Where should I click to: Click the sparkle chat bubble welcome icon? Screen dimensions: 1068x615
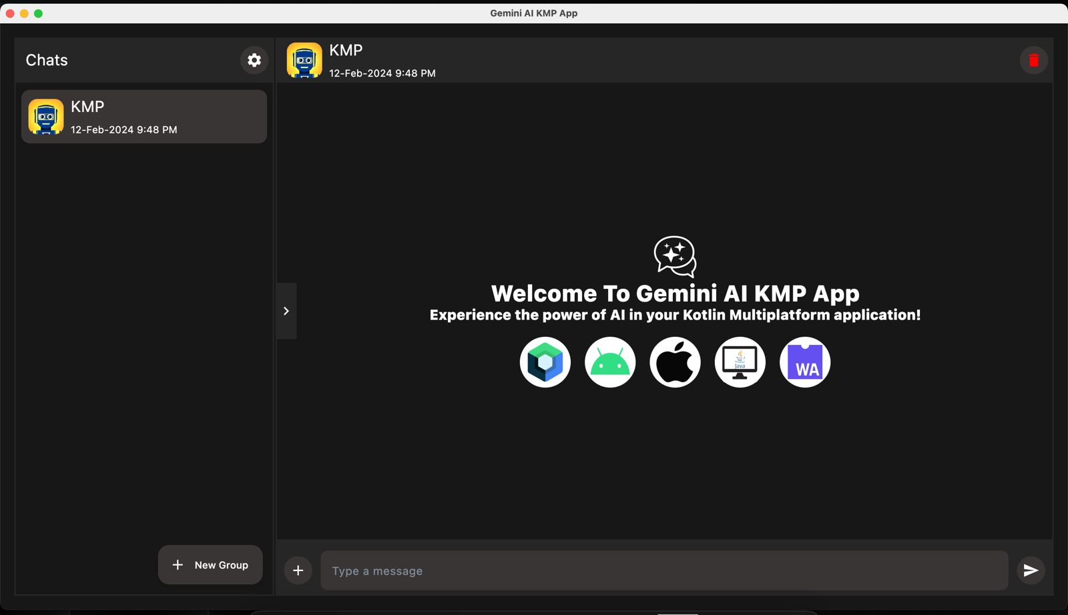coord(675,256)
